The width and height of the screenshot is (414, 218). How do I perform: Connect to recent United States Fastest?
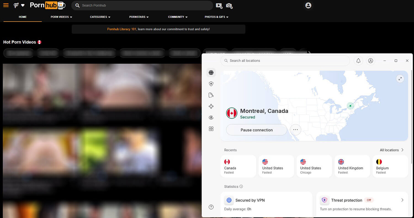(x=276, y=166)
